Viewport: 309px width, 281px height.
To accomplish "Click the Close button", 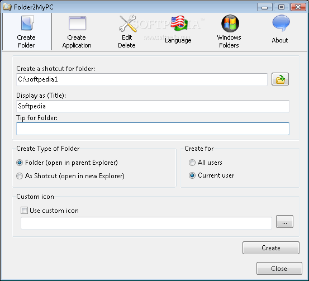I will pyautogui.click(x=279, y=268).
